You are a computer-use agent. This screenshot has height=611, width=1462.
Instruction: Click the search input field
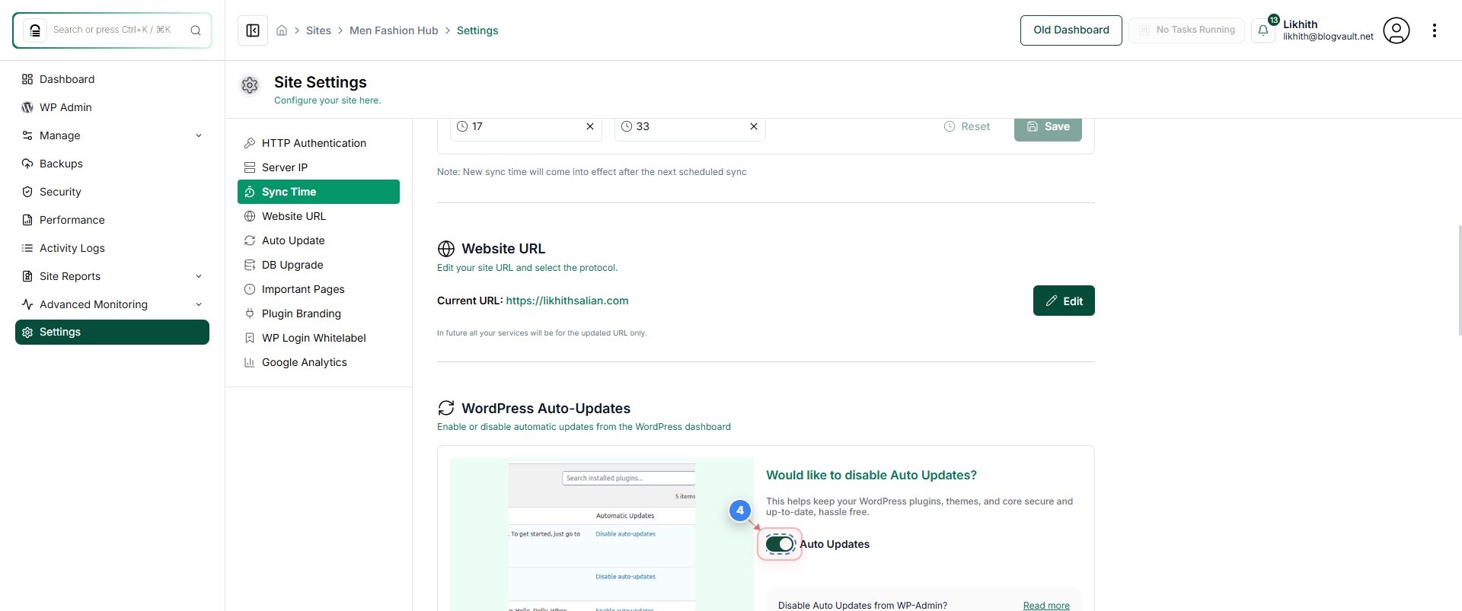(113, 30)
